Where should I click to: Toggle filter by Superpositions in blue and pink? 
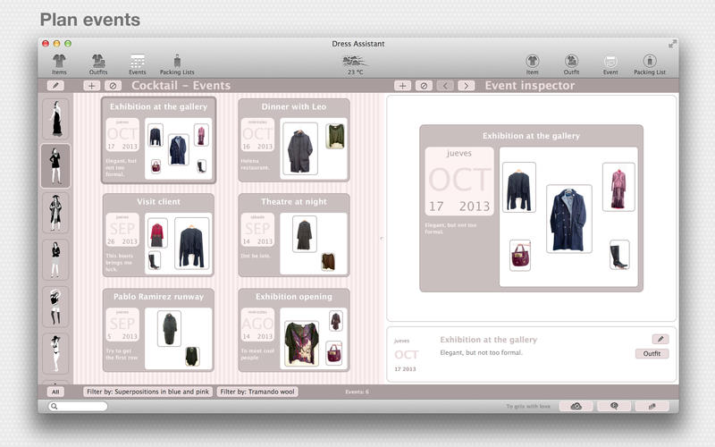pyautogui.click(x=147, y=392)
